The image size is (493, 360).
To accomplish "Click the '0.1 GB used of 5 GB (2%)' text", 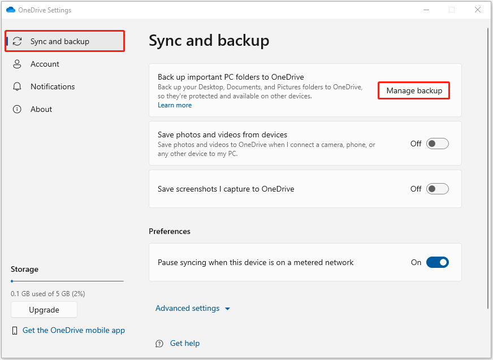I will click(48, 294).
